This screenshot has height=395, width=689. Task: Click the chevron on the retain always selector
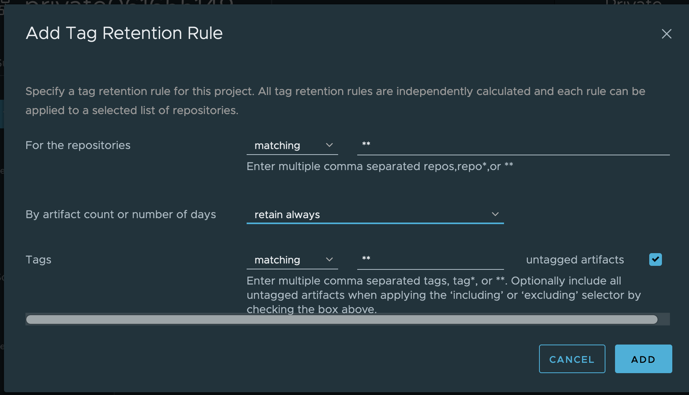[495, 214]
